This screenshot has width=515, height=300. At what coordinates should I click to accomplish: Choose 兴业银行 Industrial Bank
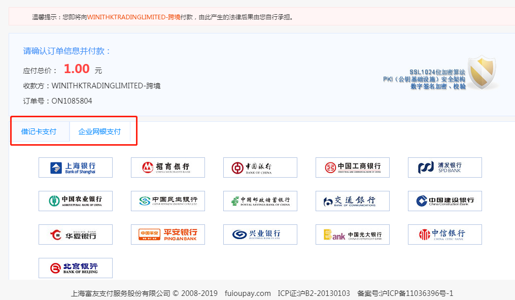[260, 235]
